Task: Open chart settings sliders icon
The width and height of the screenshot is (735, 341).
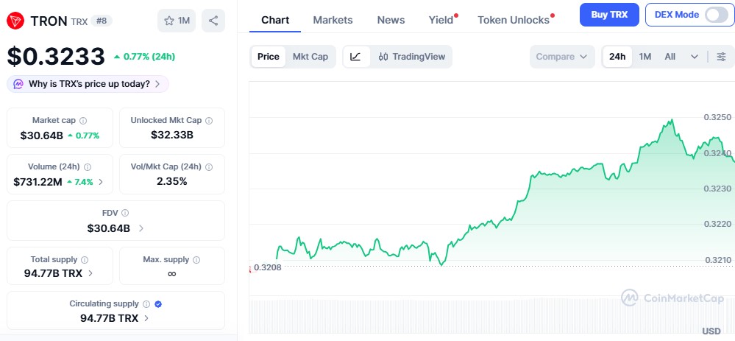Action: point(722,57)
